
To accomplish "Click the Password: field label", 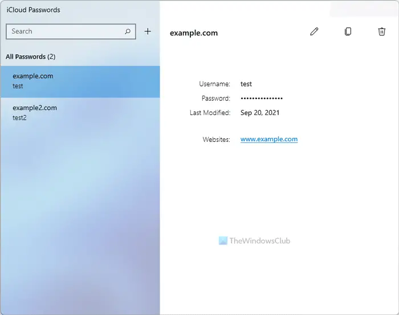I will pos(216,99).
